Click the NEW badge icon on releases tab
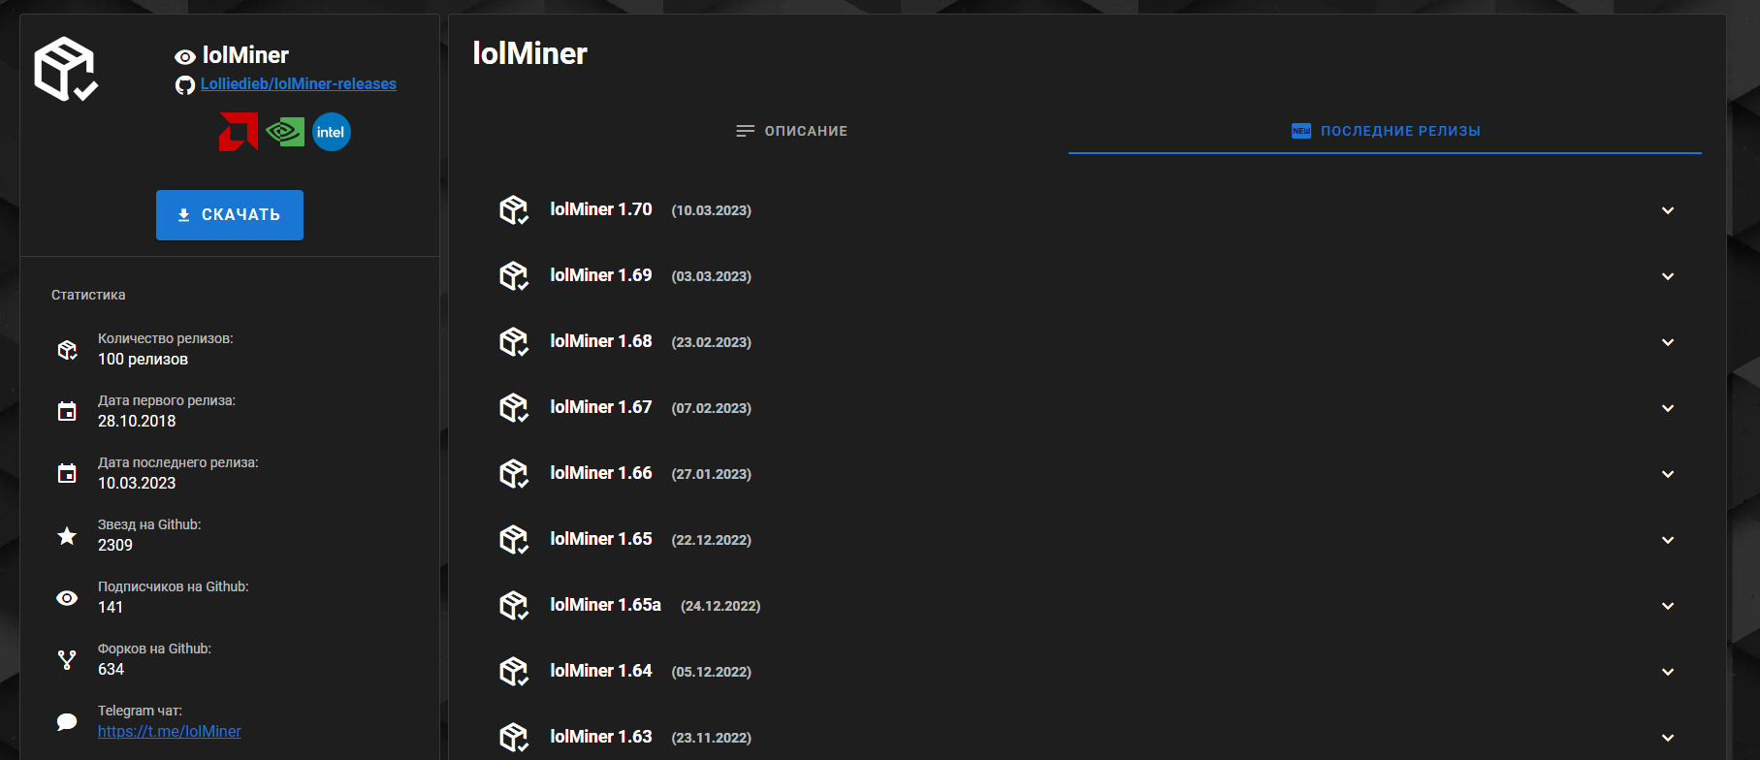The image size is (1760, 760). click(1301, 131)
